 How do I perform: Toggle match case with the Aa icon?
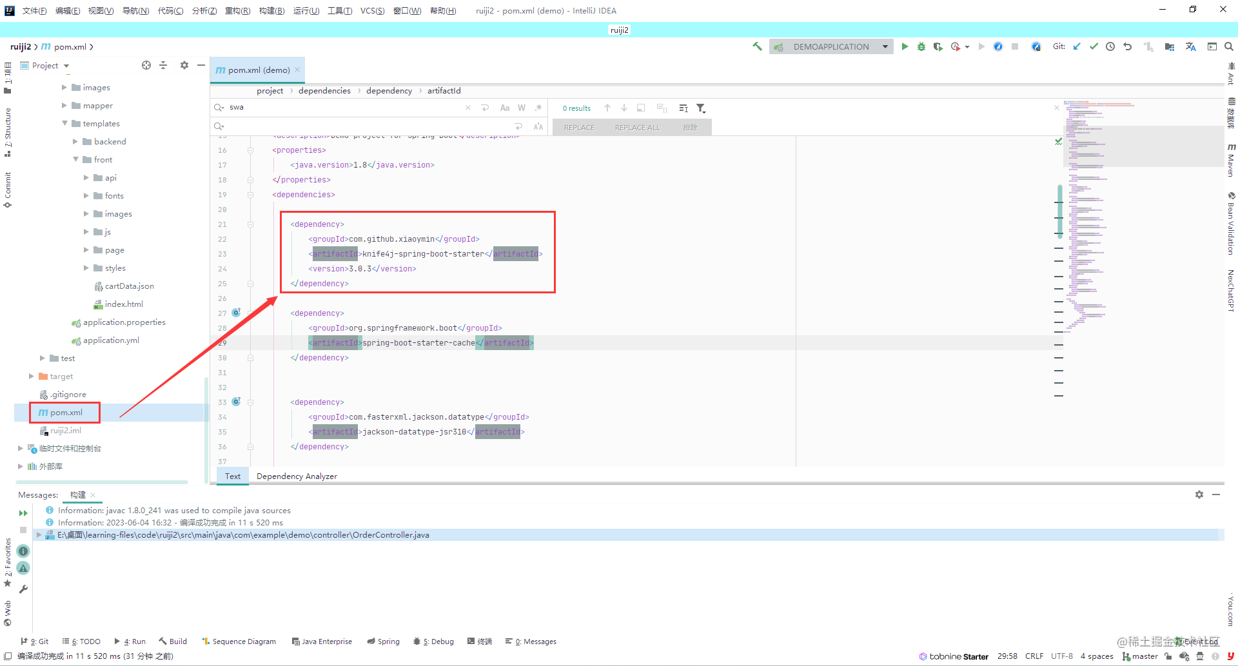tap(505, 108)
